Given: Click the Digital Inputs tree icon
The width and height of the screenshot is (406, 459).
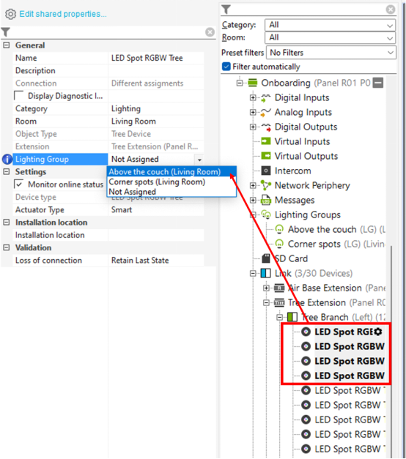Looking at the screenshot, I should tap(266, 98).
